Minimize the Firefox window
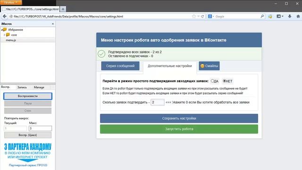 tap(276, 3)
